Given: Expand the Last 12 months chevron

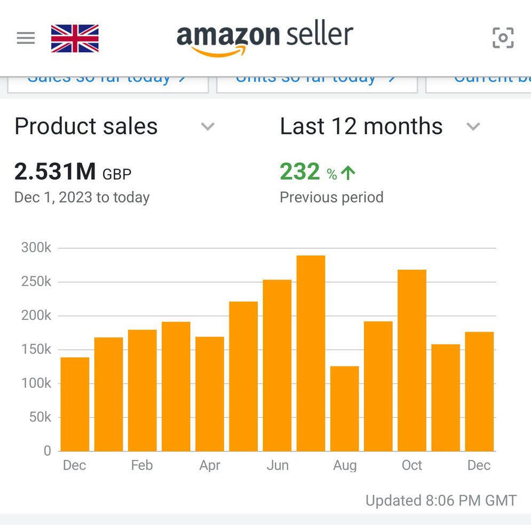Looking at the screenshot, I should click(473, 126).
